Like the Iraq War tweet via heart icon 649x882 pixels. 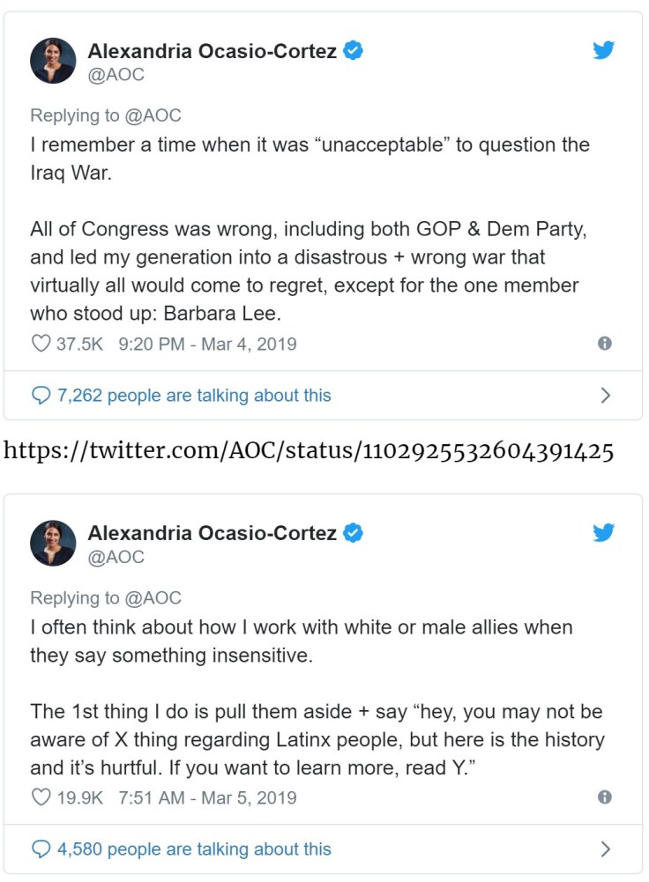tap(41, 344)
